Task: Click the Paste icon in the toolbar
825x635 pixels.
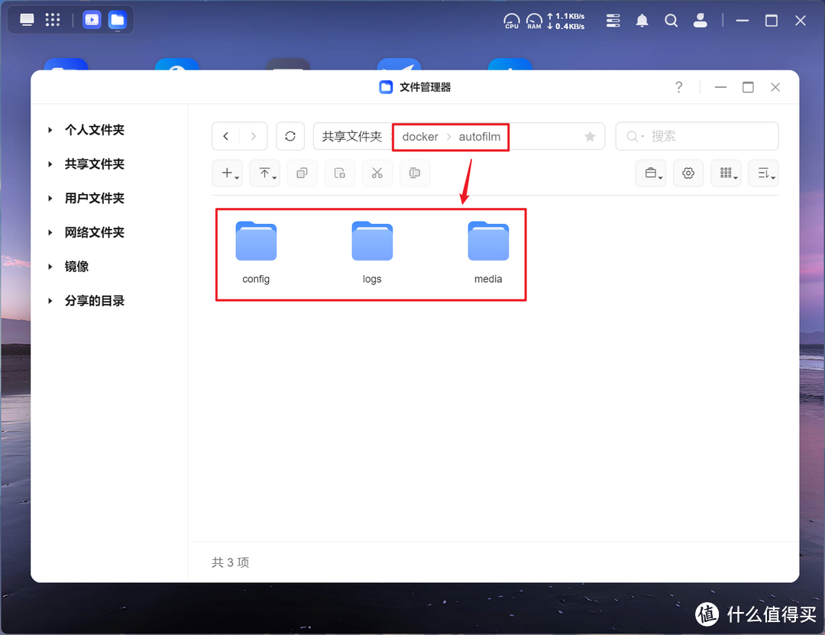Action: pos(339,173)
